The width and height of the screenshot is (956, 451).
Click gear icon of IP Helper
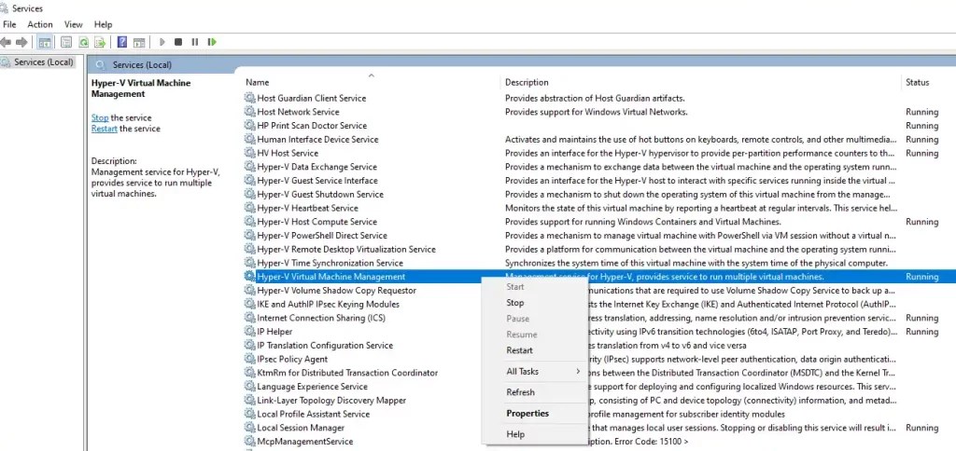point(249,332)
